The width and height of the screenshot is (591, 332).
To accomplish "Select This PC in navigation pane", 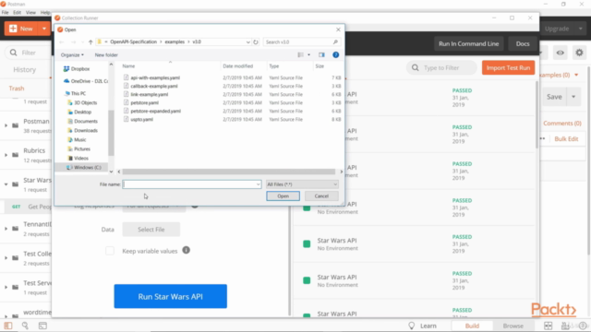I will coord(75,93).
